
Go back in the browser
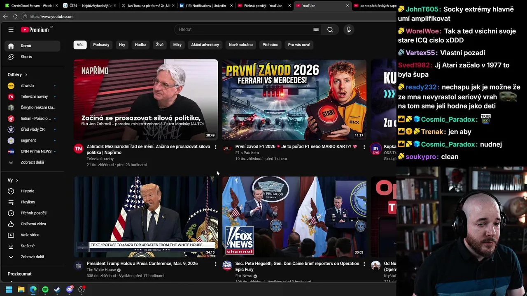pyautogui.click(x=5, y=16)
